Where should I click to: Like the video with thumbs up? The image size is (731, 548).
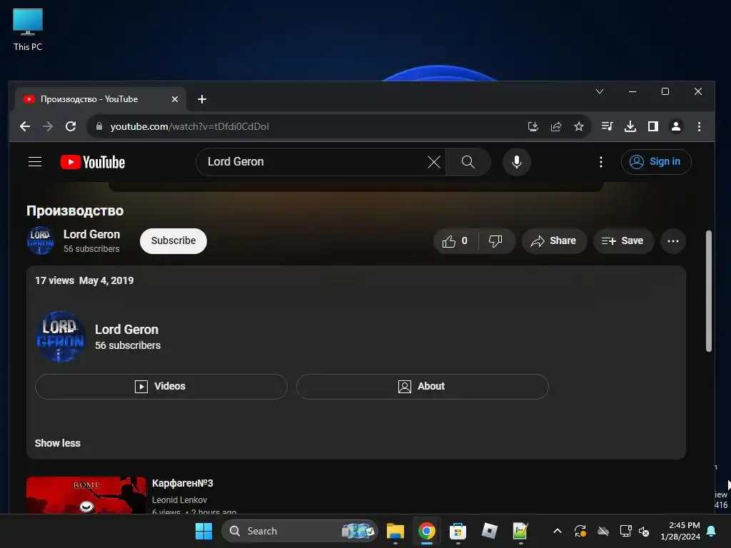click(x=455, y=241)
